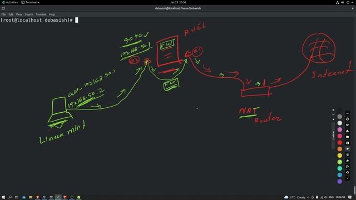Click the small dot option at toolbar bottom
This screenshot has height=200, width=356.
pyautogui.click(x=347, y=178)
